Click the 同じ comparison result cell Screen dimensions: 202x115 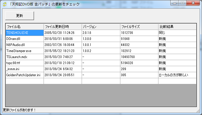point(177,33)
